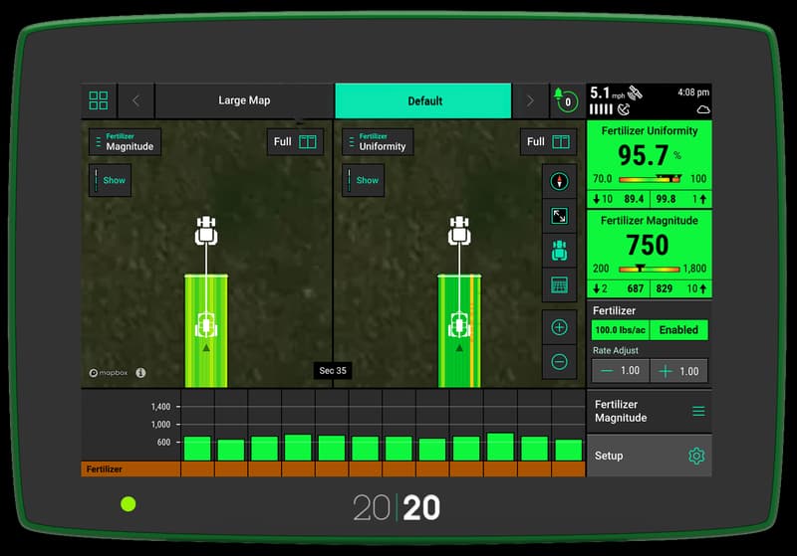Click the Fertilizer Magnitude panel button

point(650,411)
